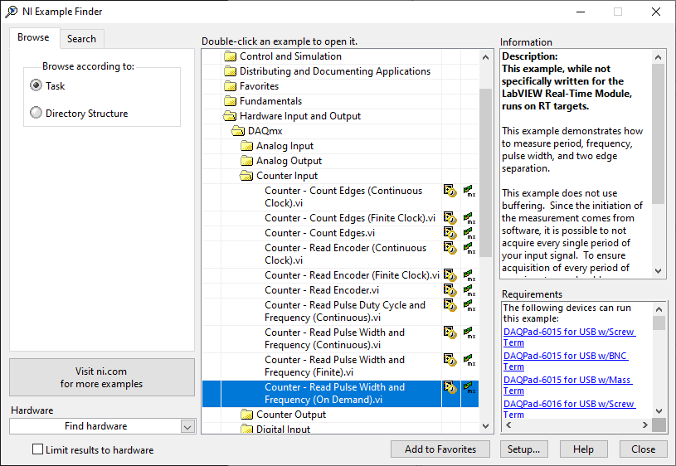Switch to the Browse tab

[x=33, y=37]
